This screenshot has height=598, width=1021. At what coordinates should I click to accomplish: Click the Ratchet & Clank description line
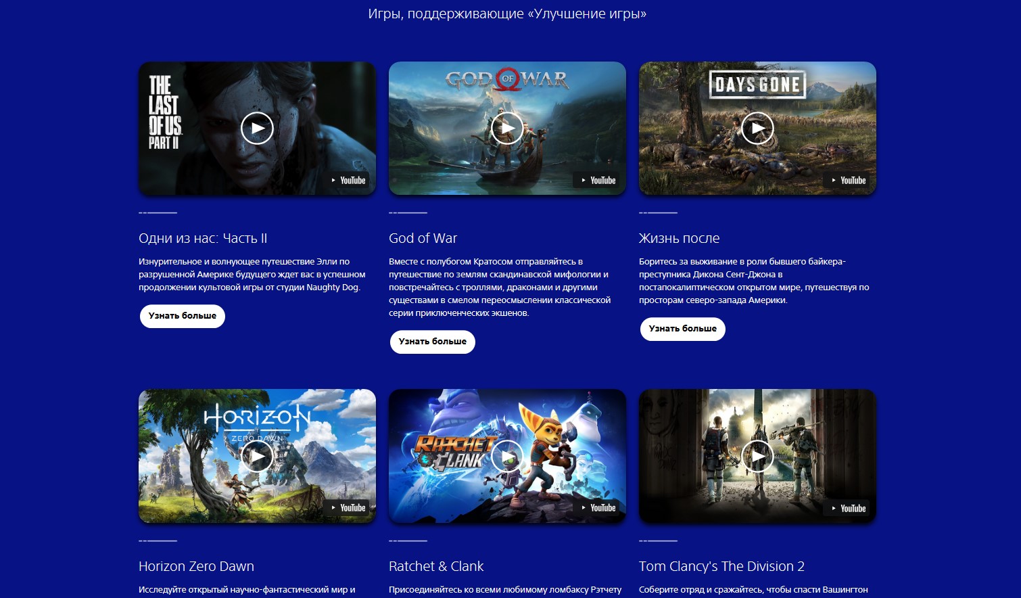point(505,590)
